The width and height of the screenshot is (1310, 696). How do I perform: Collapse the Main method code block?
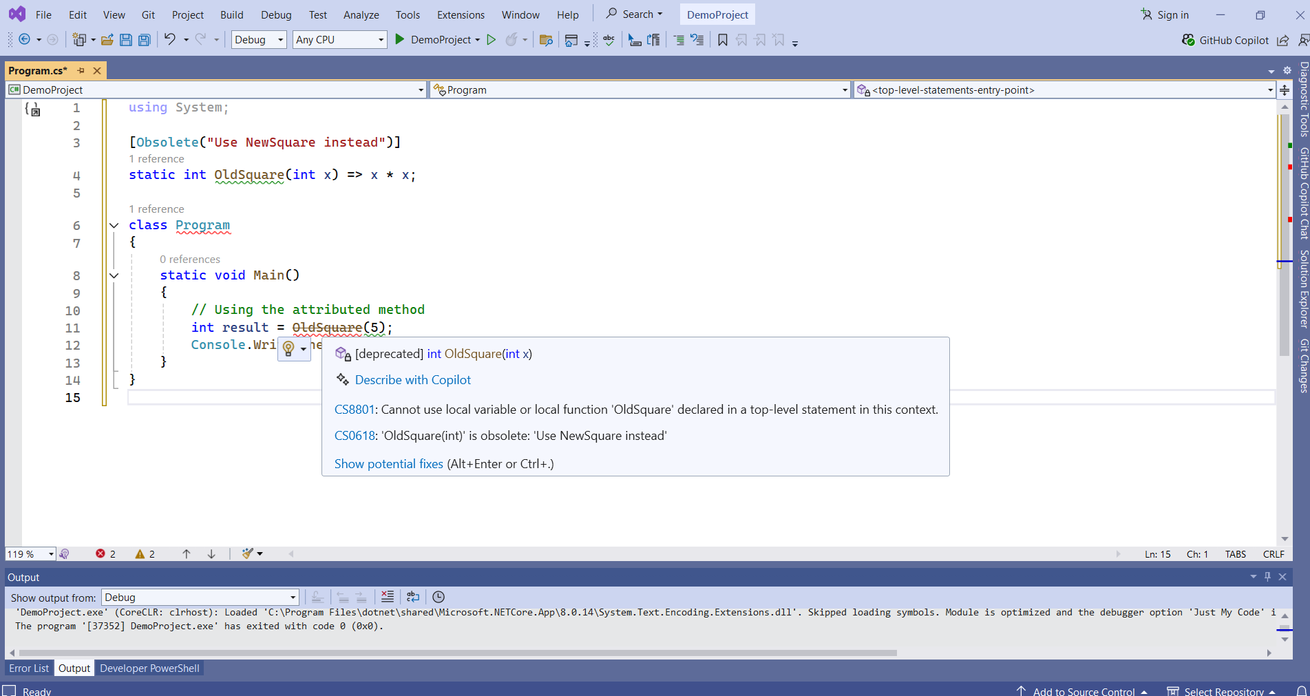[x=114, y=275]
